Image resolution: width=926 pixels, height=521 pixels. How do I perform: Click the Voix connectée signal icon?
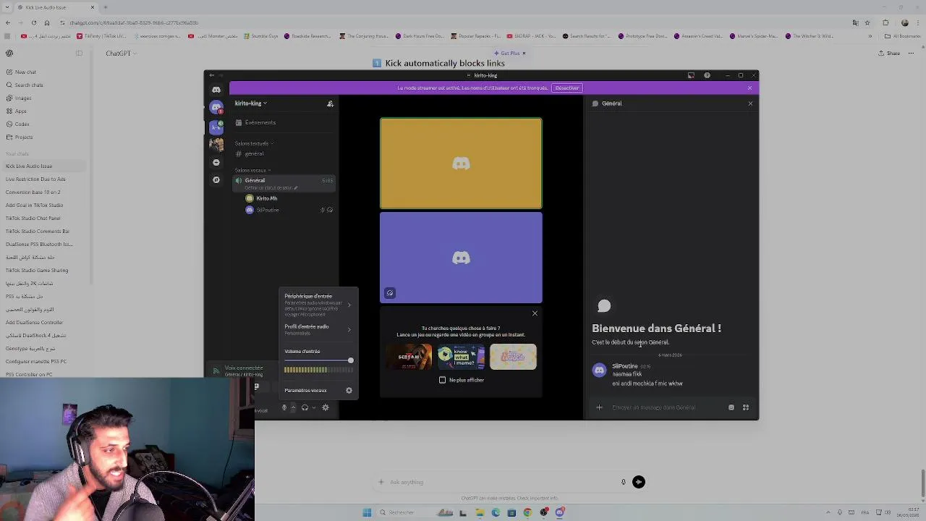(216, 370)
